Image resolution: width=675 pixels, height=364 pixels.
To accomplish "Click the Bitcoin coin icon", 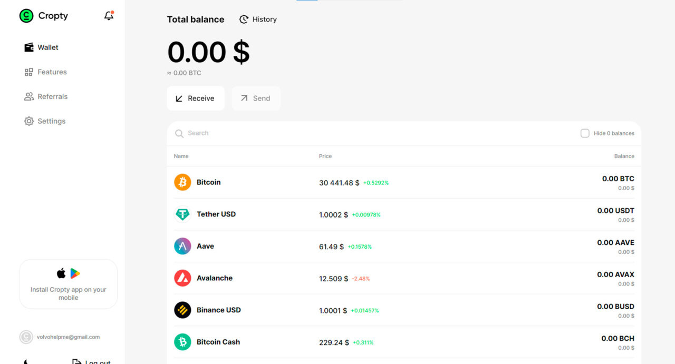I will (182, 182).
